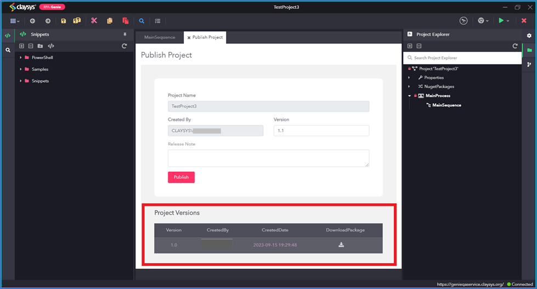Download package for version 1.0
The width and height of the screenshot is (537, 289).
pos(341,245)
